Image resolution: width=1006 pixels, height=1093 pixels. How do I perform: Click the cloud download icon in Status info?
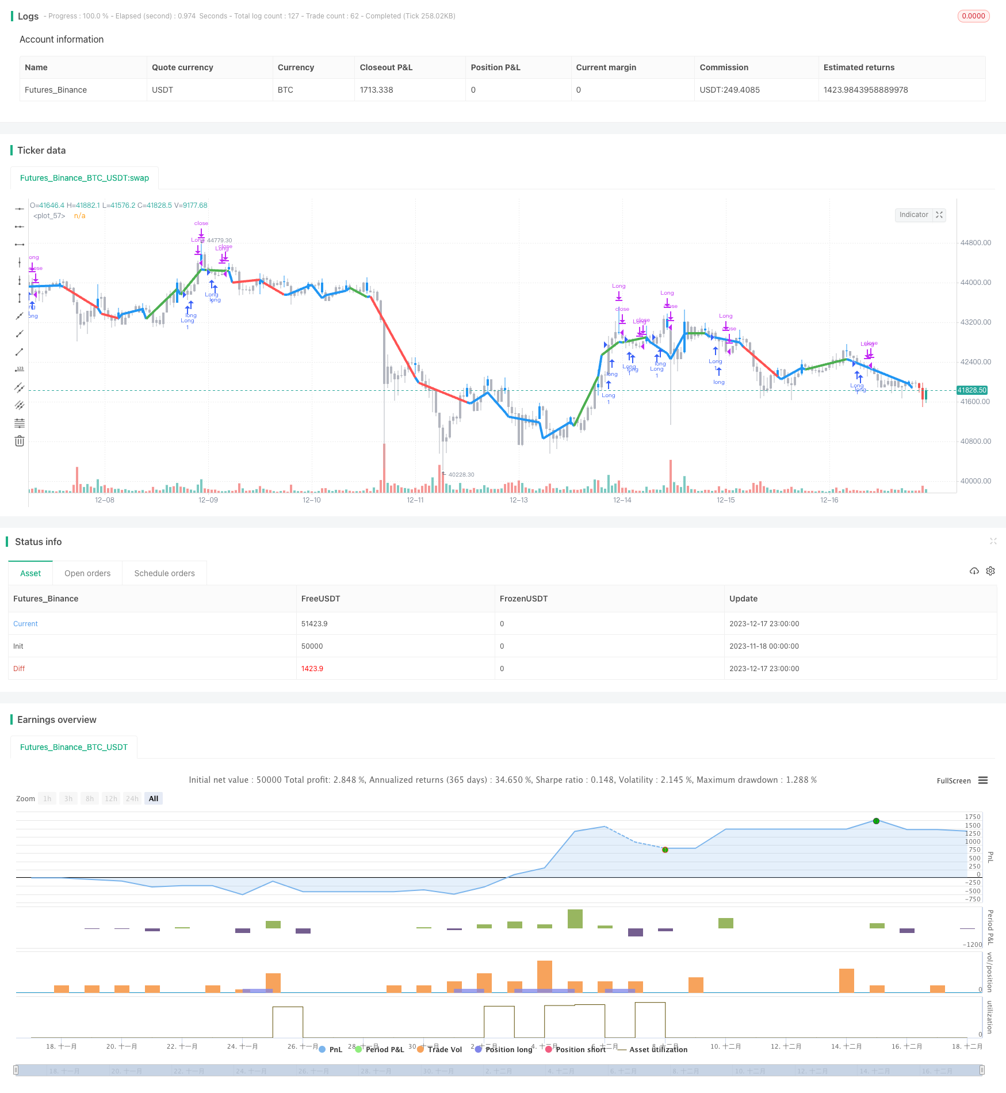pyautogui.click(x=974, y=571)
